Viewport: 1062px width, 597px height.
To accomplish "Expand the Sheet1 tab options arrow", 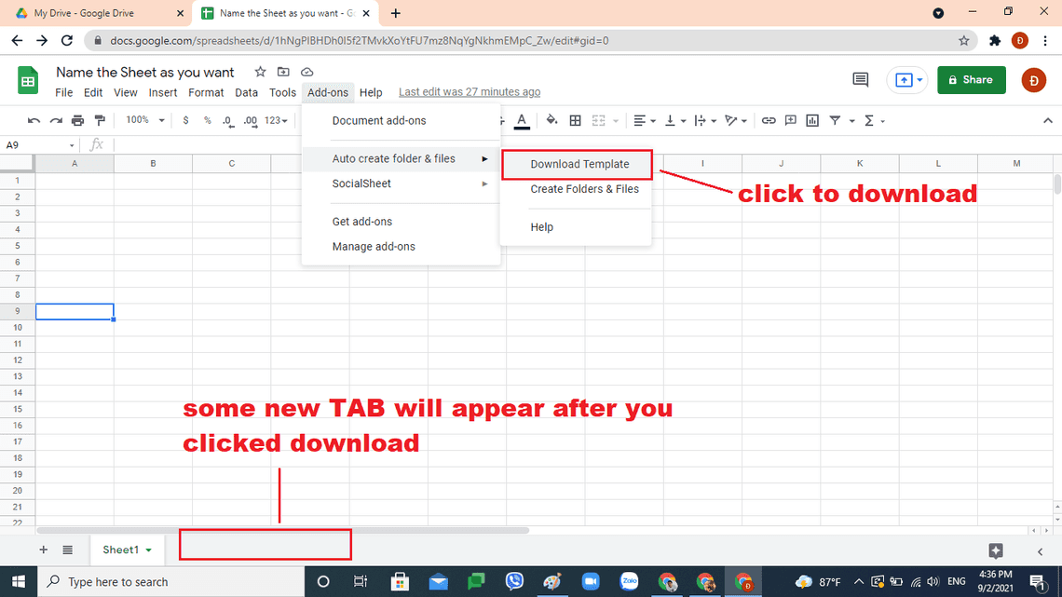I will pos(149,550).
